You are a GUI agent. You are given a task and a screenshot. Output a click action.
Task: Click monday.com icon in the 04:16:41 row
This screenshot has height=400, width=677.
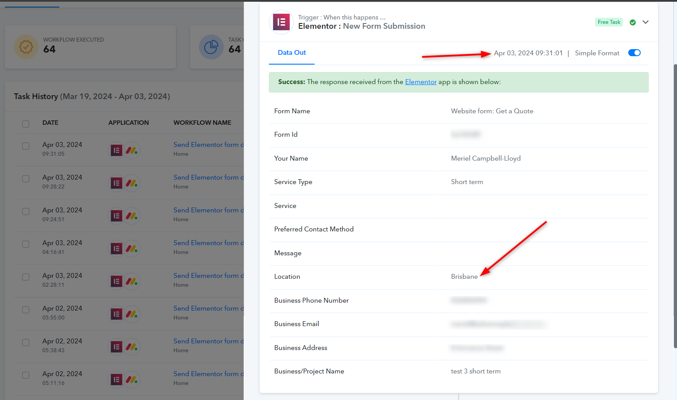click(x=132, y=249)
